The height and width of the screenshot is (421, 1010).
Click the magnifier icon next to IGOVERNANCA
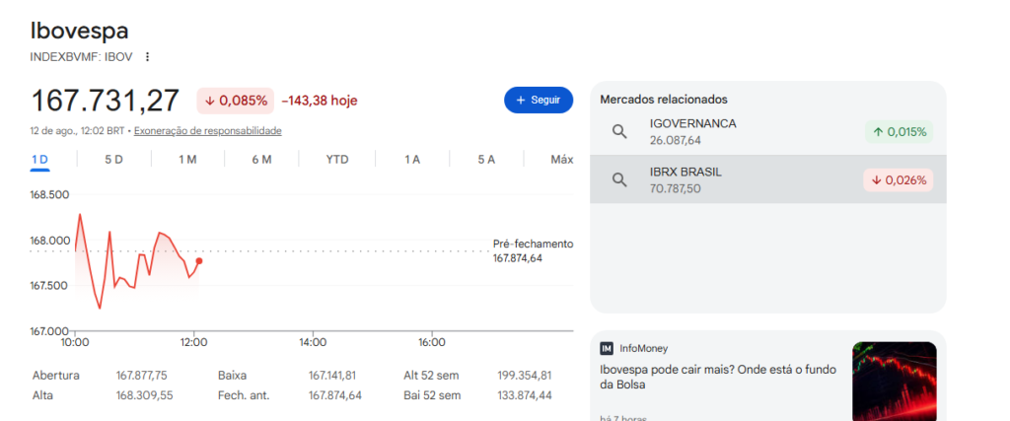pos(619,131)
